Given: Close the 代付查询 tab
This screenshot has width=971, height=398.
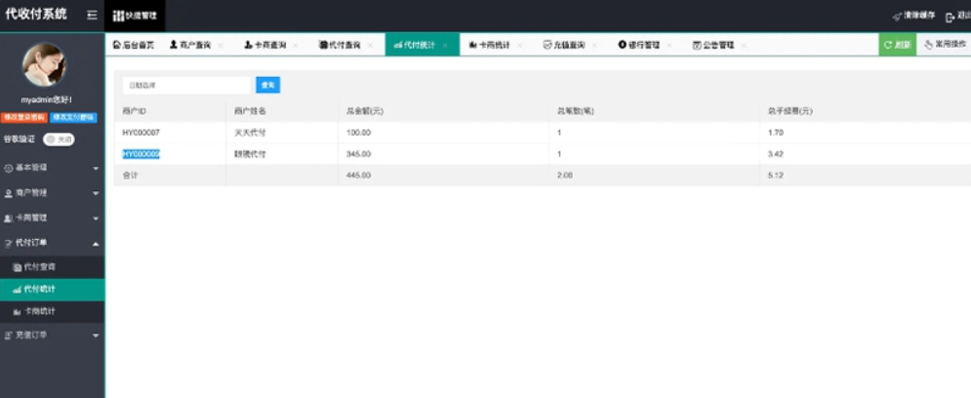Looking at the screenshot, I should click(x=370, y=46).
